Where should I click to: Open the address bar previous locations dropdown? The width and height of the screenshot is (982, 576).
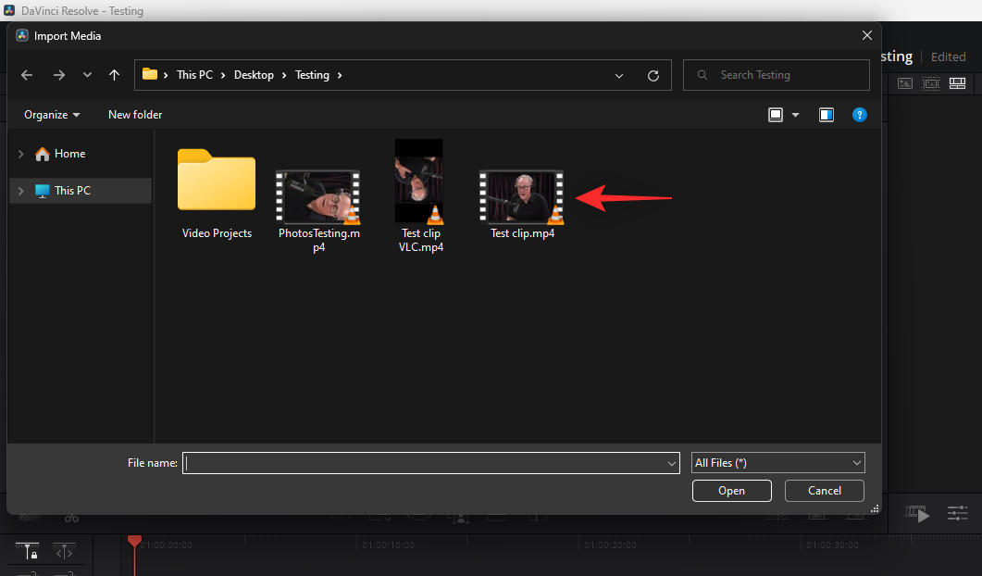[x=619, y=76]
